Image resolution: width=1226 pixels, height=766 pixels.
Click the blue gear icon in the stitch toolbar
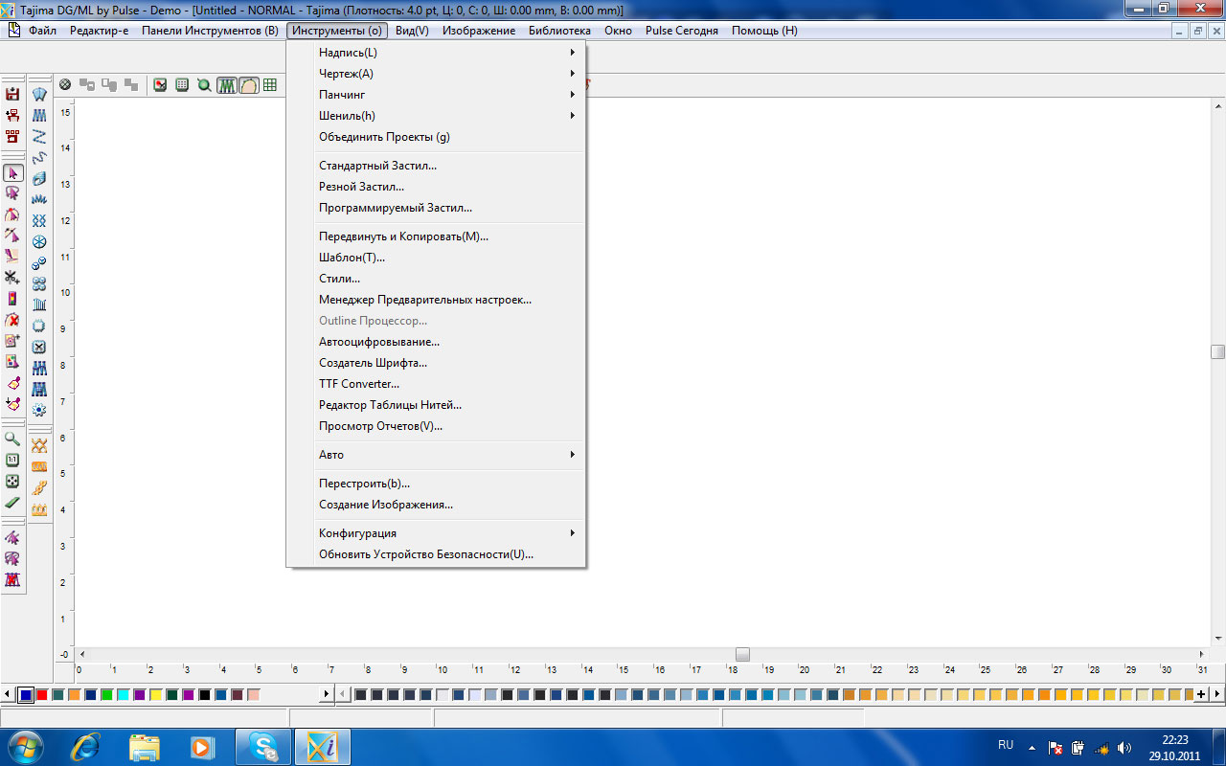[x=39, y=410]
